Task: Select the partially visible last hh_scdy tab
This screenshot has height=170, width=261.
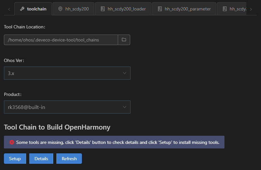Action: (x=232, y=9)
